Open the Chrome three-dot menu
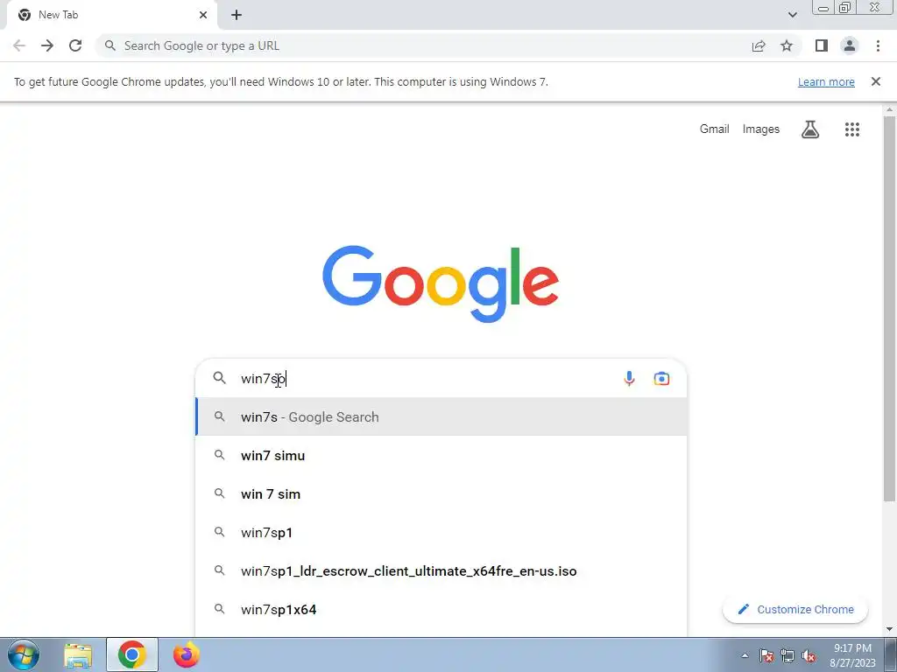Viewport: 897px width, 672px height. click(878, 45)
